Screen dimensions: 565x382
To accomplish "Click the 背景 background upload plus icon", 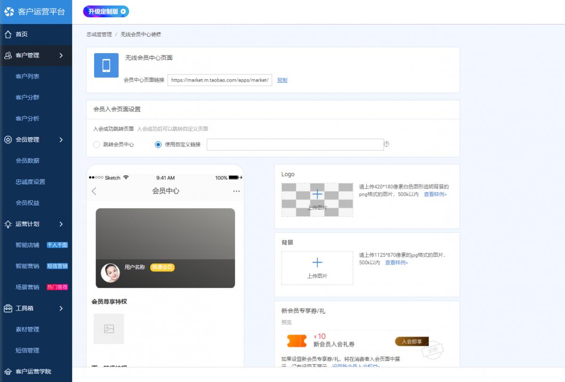I will point(317,262).
